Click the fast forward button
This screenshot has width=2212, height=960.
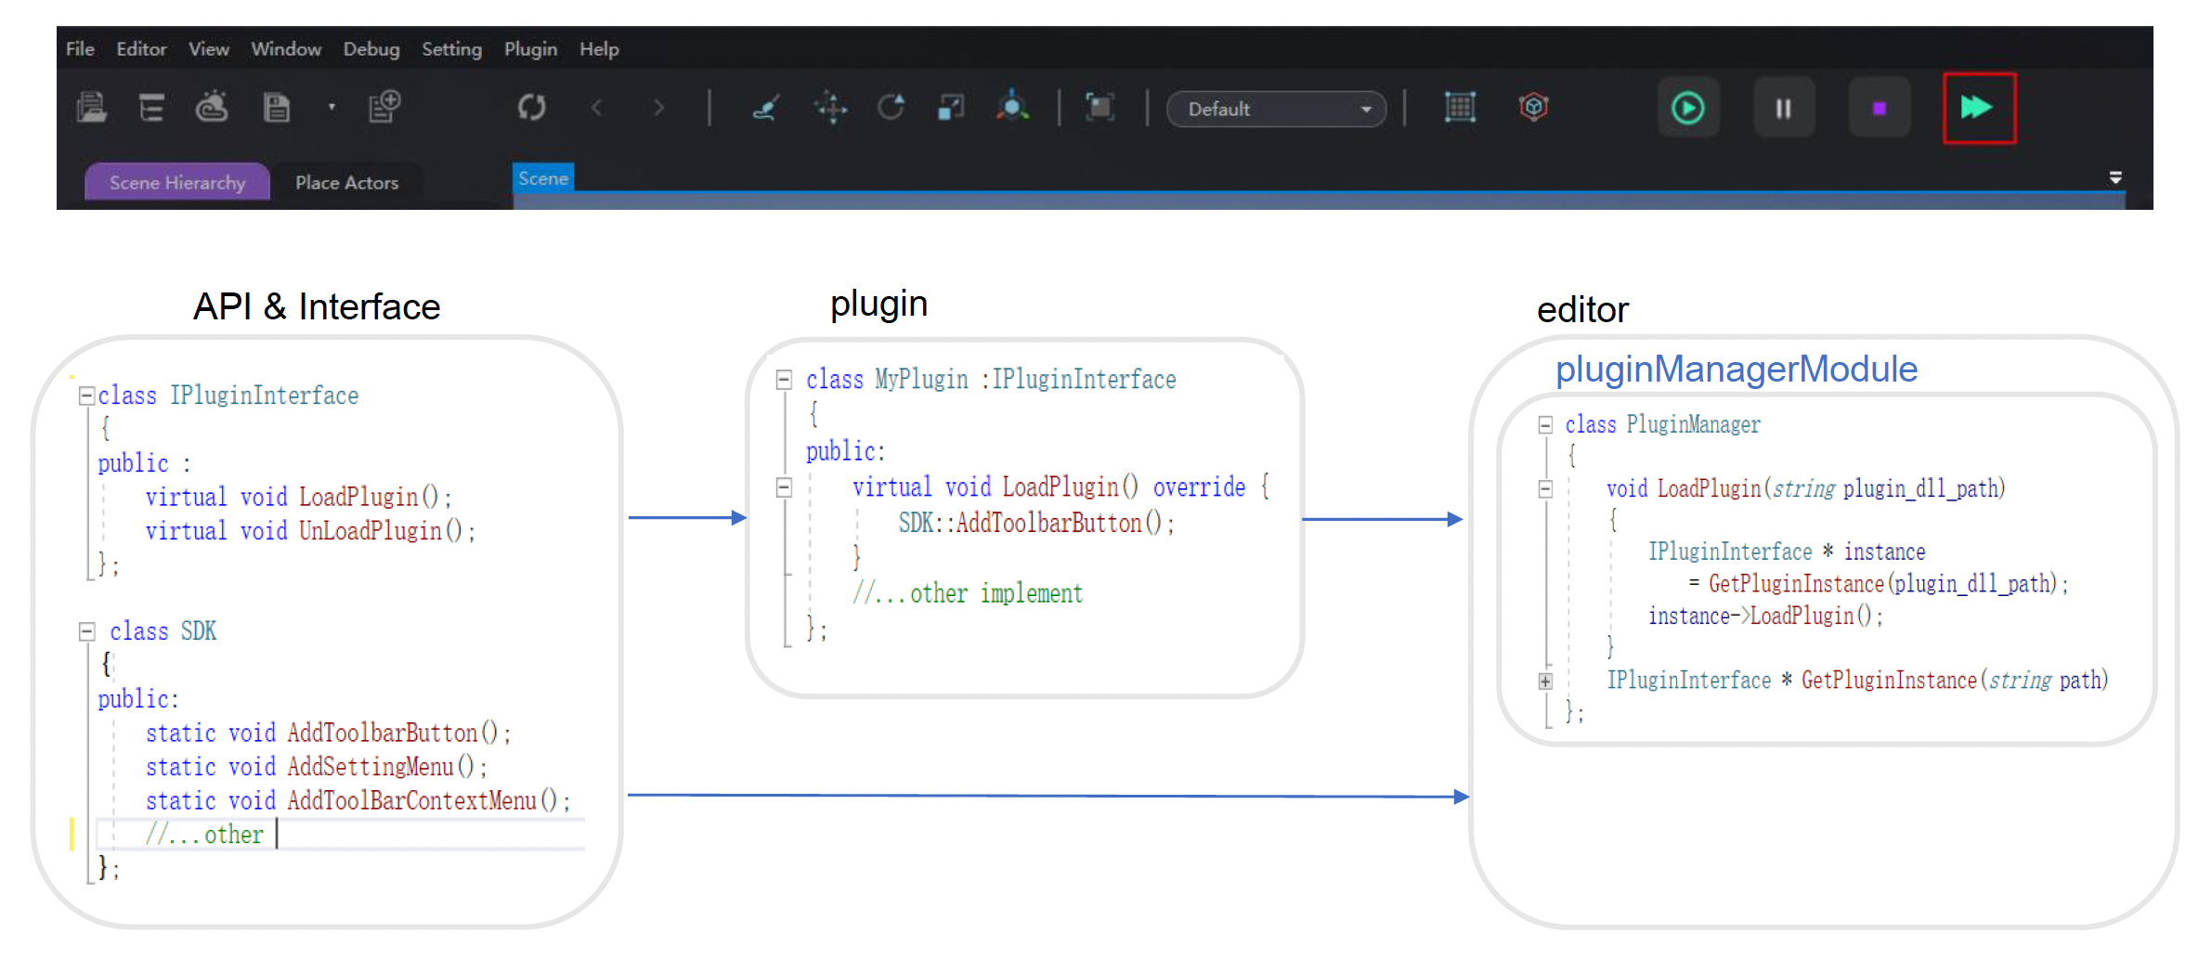click(x=1978, y=109)
